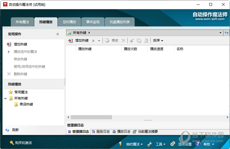Select the 播放日志 log tab

pyautogui.click(x=122, y=131)
